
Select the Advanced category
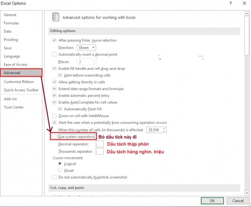(x=21, y=73)
